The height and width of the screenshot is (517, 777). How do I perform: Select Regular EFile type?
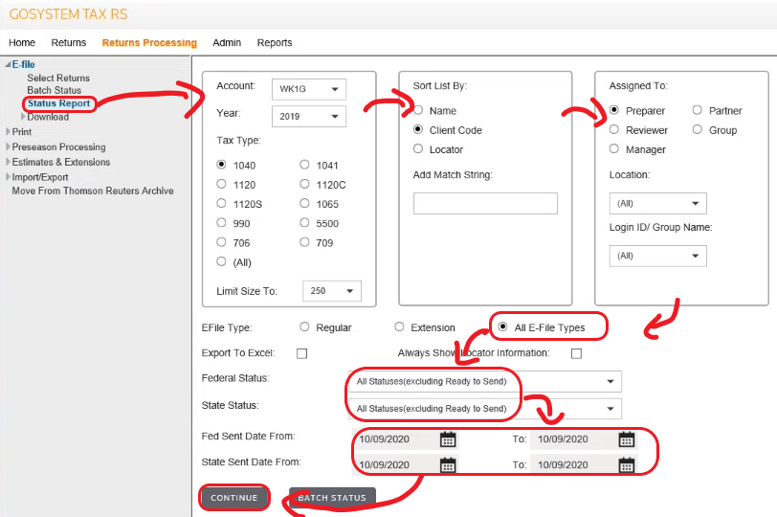pyautogui.click(x=304, y=326)
